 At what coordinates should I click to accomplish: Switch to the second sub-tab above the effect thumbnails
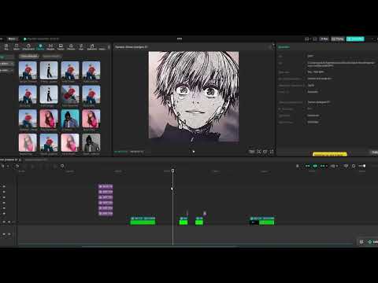(x=51, y=56)
